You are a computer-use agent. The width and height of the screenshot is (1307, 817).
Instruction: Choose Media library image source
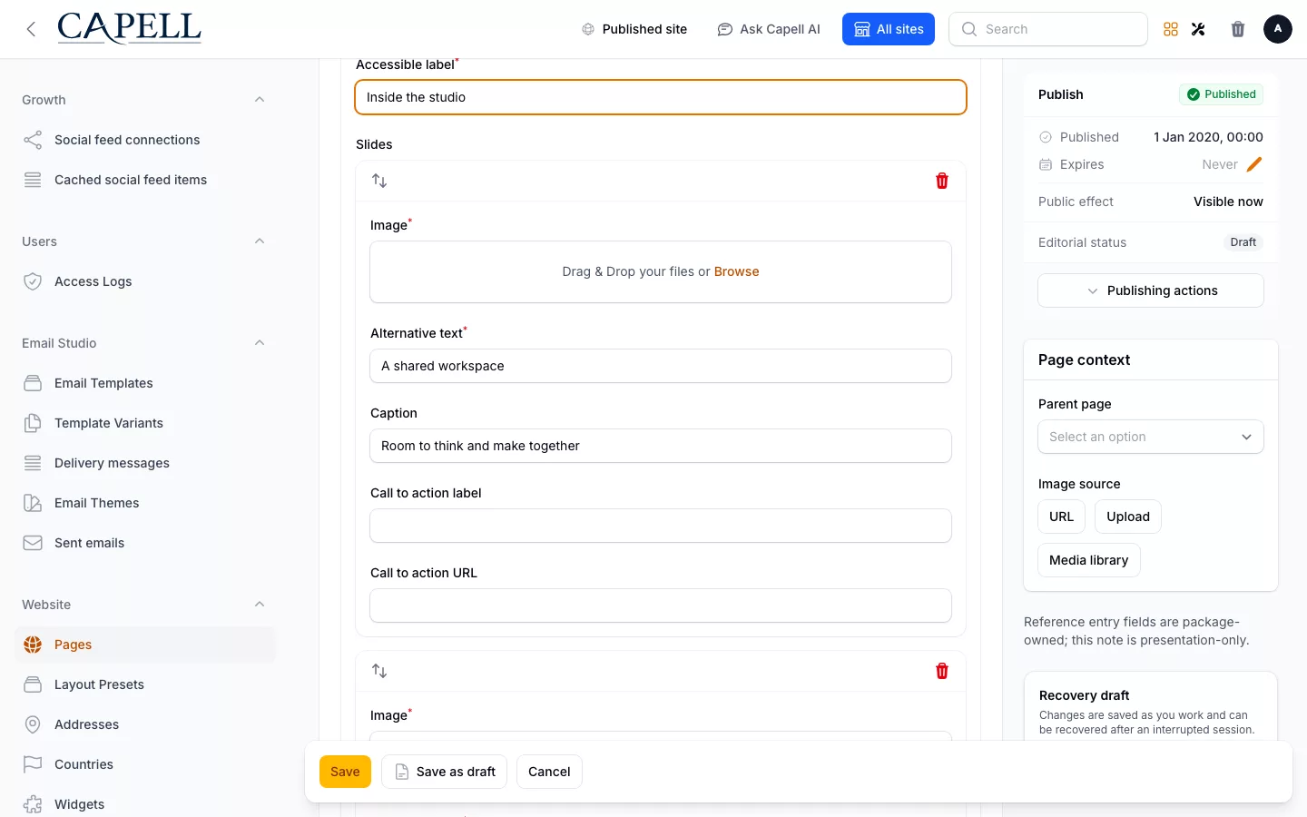click(x=1088, y=560)
